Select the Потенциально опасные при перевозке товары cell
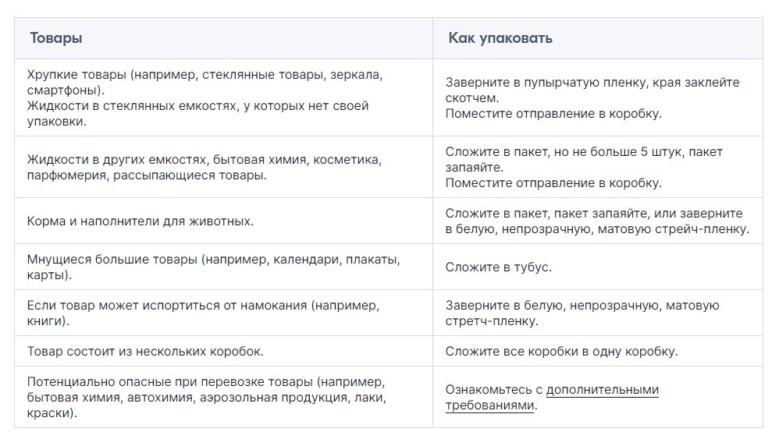Image resolution: width=779 pixels, height=446 pixels. (223, 398)
